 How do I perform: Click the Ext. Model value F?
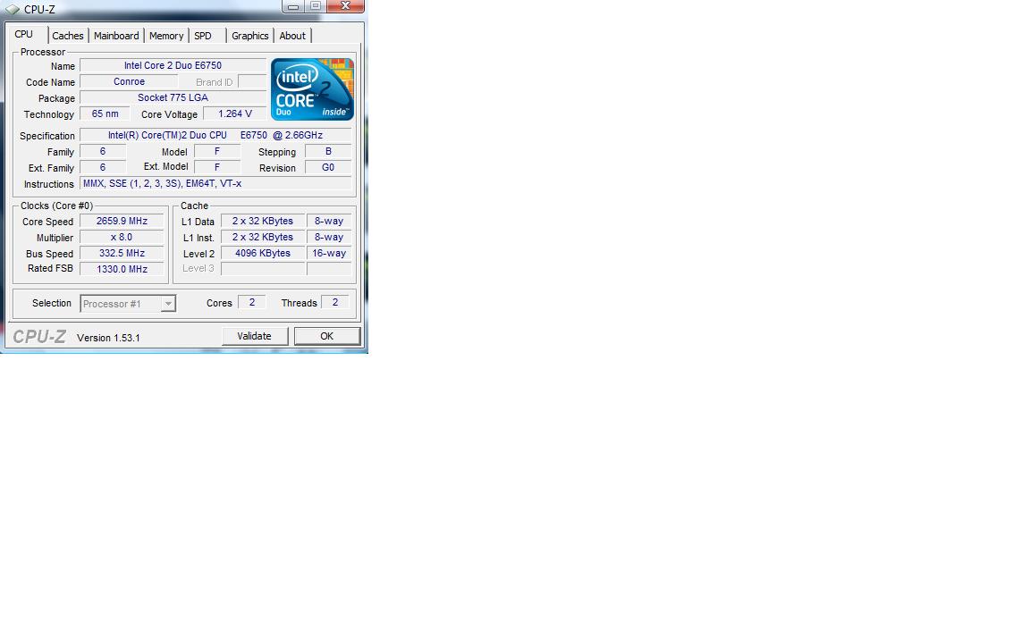pos(216,167)
